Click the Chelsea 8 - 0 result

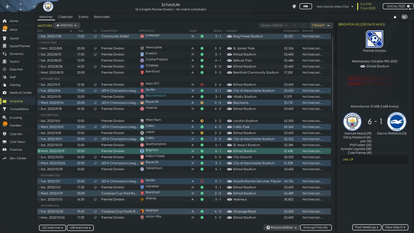[218, 66]
